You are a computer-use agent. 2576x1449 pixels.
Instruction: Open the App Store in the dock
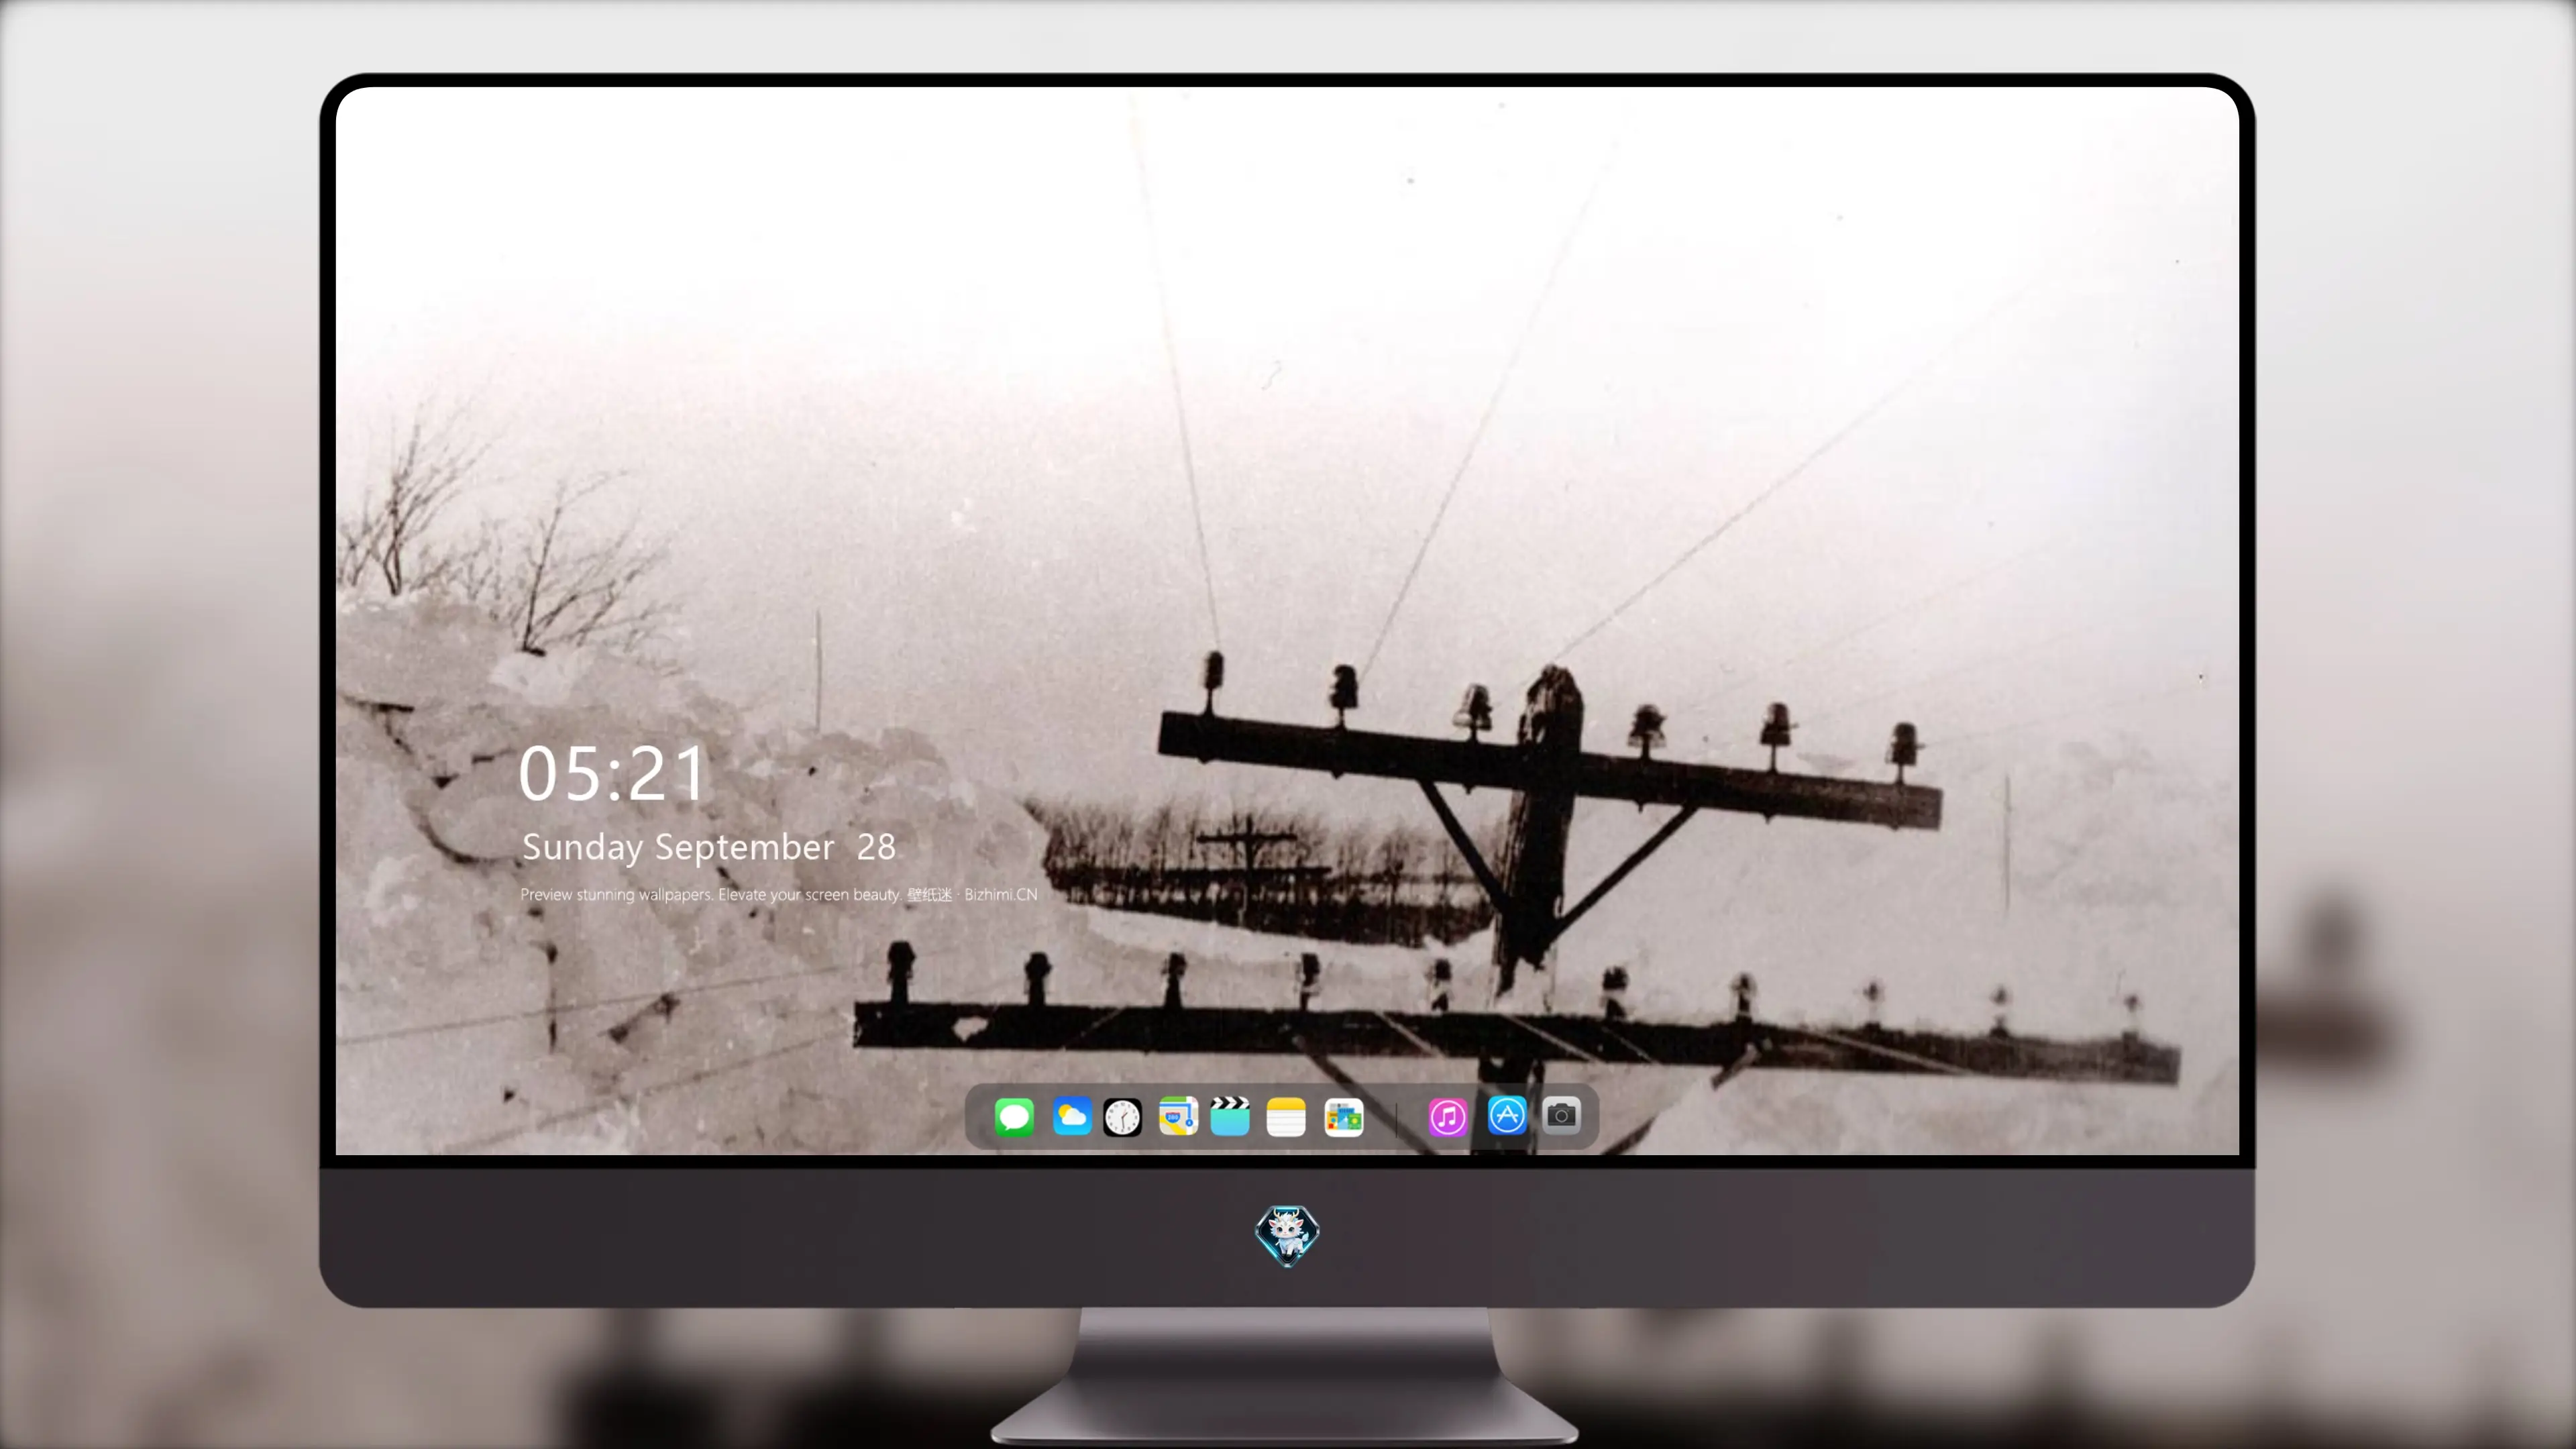pyautogui.click(x=1507, y=1115)
